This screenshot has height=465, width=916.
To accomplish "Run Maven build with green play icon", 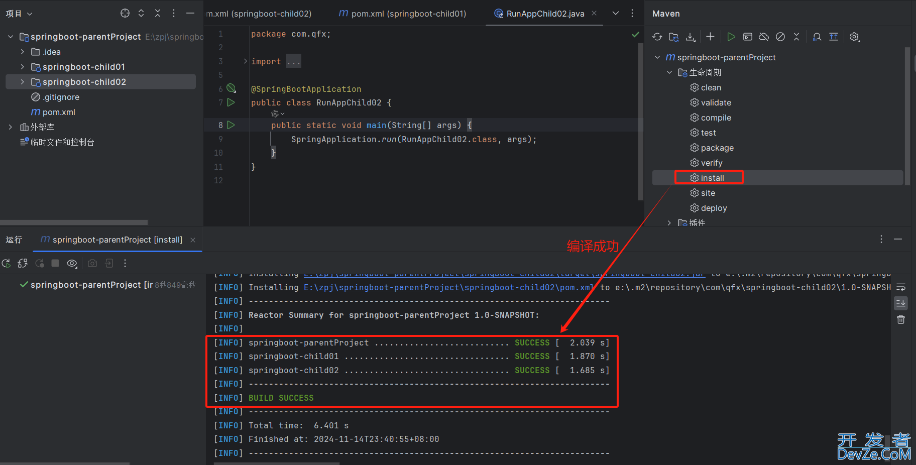I will [731, 37].
